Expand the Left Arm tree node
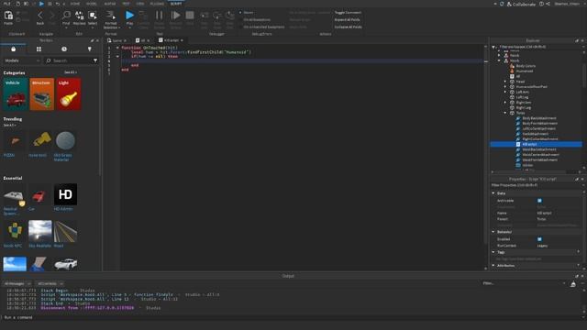This screenshot has width=587, height=330. pyautogui.click(x=505, y=92)
